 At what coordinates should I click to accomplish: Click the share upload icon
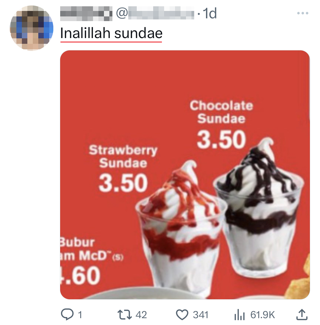click(302, 315)
